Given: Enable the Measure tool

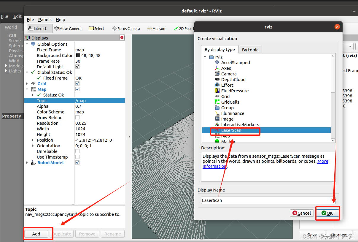Looking at the screenshot, I should pyautogui.click(x=157, y=29).
